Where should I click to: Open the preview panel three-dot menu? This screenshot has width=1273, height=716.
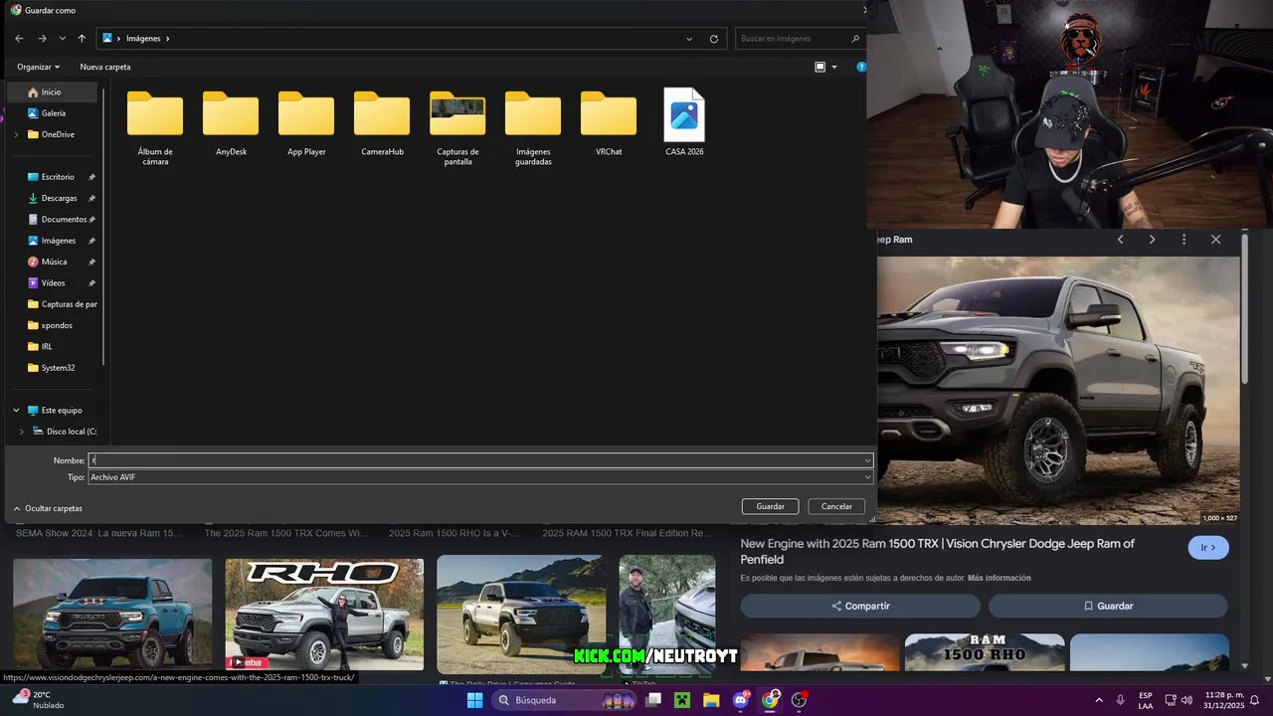tap(1183, 240)
